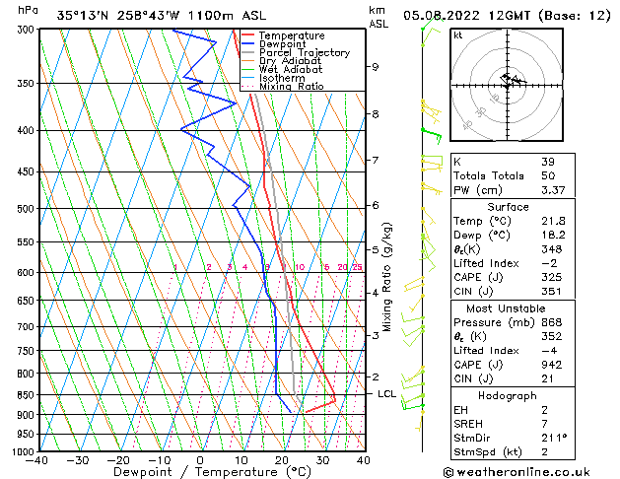Viewport: 620px width, 479px height.
Task: Click the 500 hPa pressure level label
Action: click(x=26, y=208)
